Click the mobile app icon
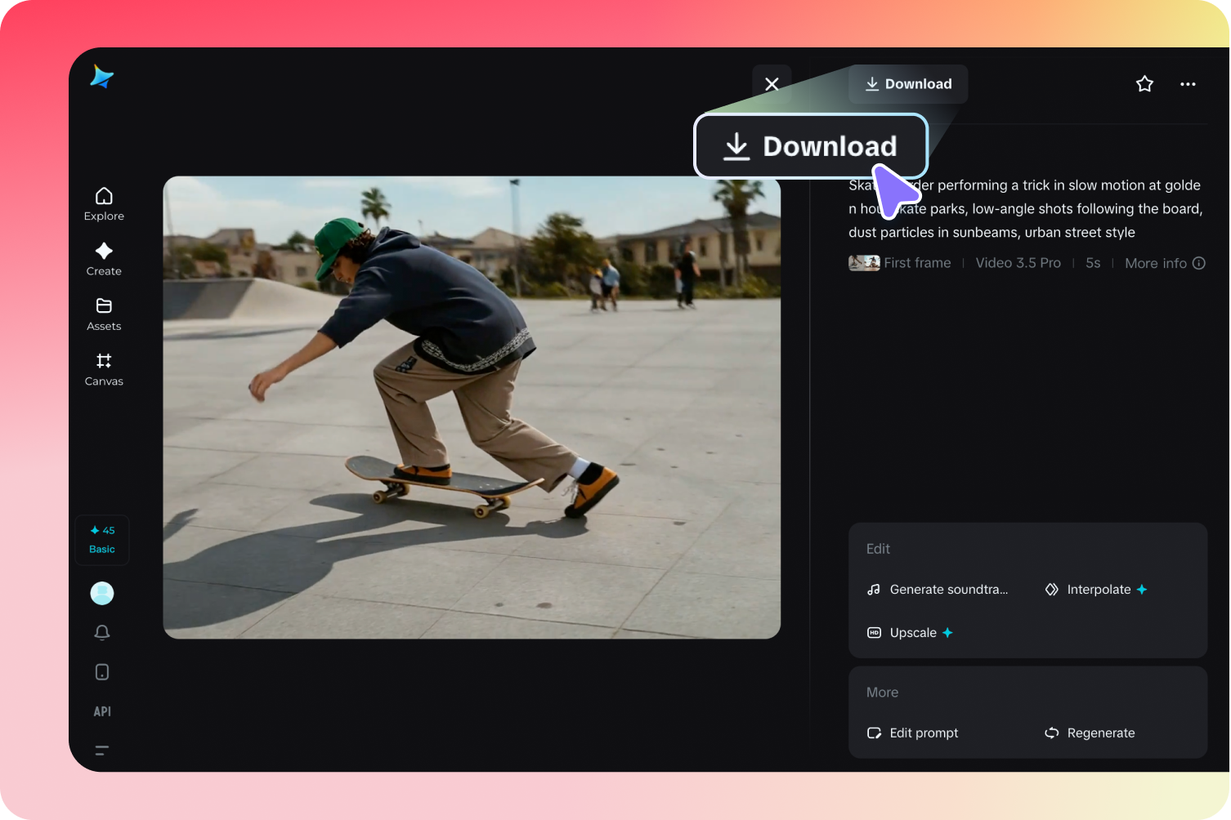The width and height of the screenshot is (1231, 820). pos(101,671)
